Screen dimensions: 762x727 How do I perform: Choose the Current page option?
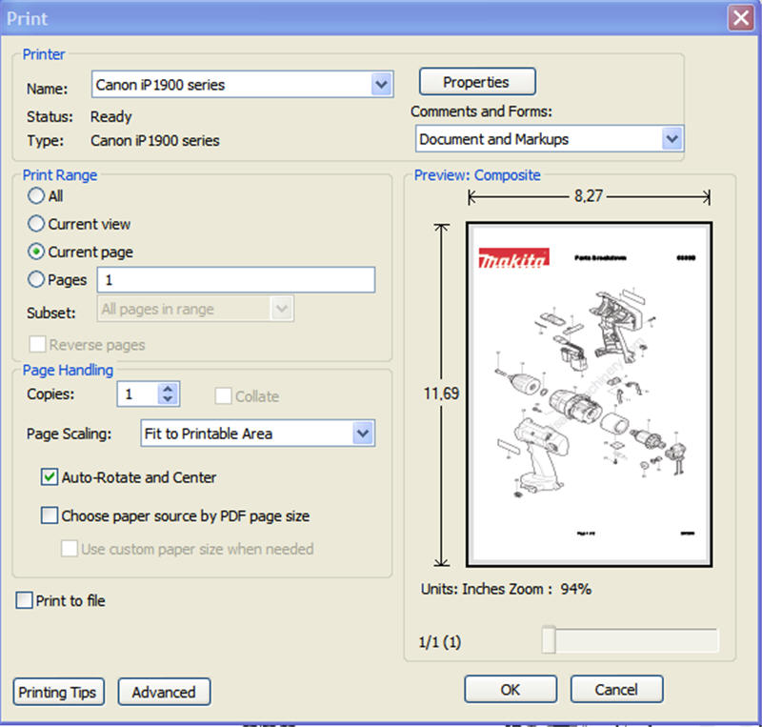[36, 252]
